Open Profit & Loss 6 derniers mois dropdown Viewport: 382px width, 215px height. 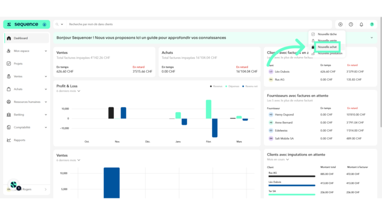pos(68,91)
